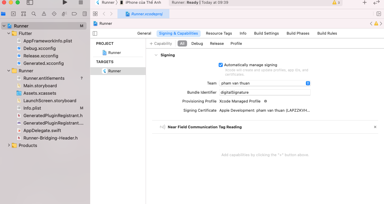Viewport: 384px width, 204px height.
Task: Open the Resource Tags tab
Action: (219, 33)
